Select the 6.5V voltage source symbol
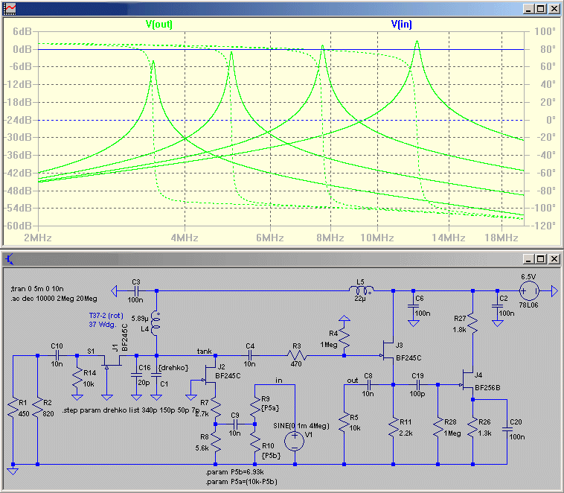The image size is (564, 493). pos(529,290)
